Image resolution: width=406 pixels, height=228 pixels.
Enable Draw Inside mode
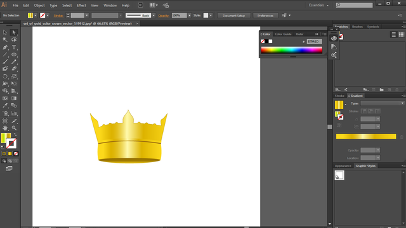pyautogui.click(x=16, y=161)
